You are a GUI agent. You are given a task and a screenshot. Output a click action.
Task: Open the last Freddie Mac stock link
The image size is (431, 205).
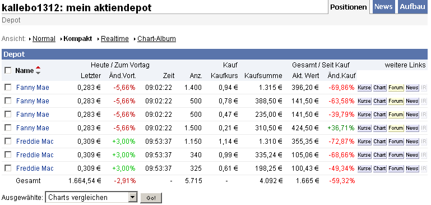[x=35, y=168]
